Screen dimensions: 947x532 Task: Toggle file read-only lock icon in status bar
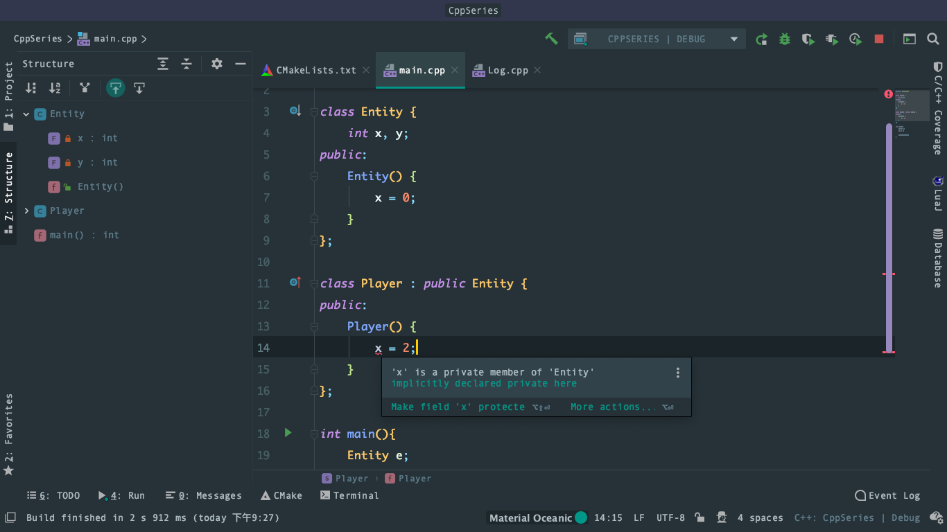pos(700,517)
